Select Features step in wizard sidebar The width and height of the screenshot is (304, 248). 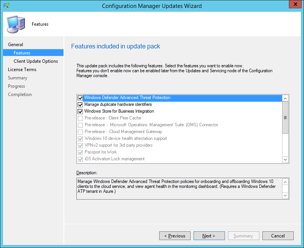[x=33, y=53]
